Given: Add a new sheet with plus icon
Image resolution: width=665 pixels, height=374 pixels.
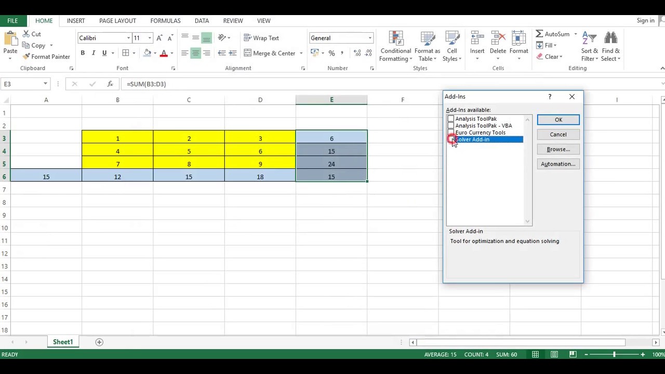Looking at the screenshot, I should [x=99, y=342].
